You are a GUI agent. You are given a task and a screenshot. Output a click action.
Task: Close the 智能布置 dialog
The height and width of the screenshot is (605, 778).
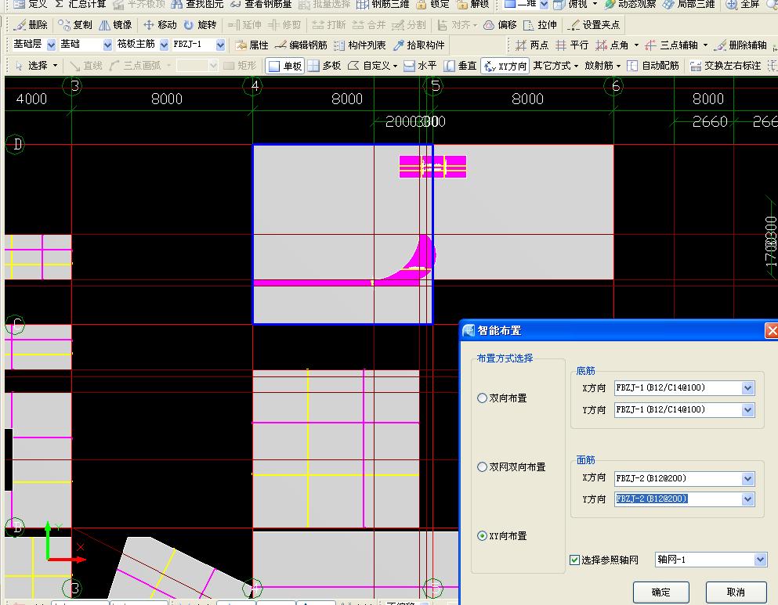coord(772,330)
